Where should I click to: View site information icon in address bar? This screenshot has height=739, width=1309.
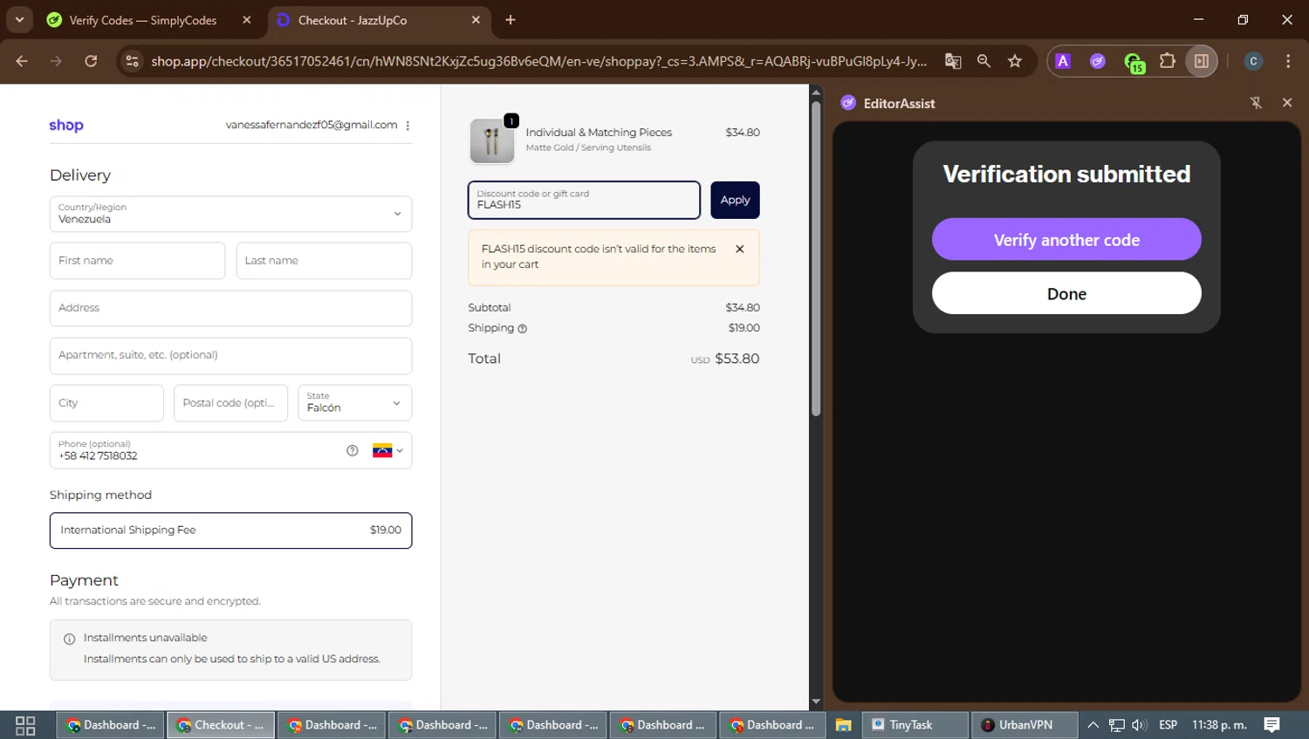[x=133, y=61]
